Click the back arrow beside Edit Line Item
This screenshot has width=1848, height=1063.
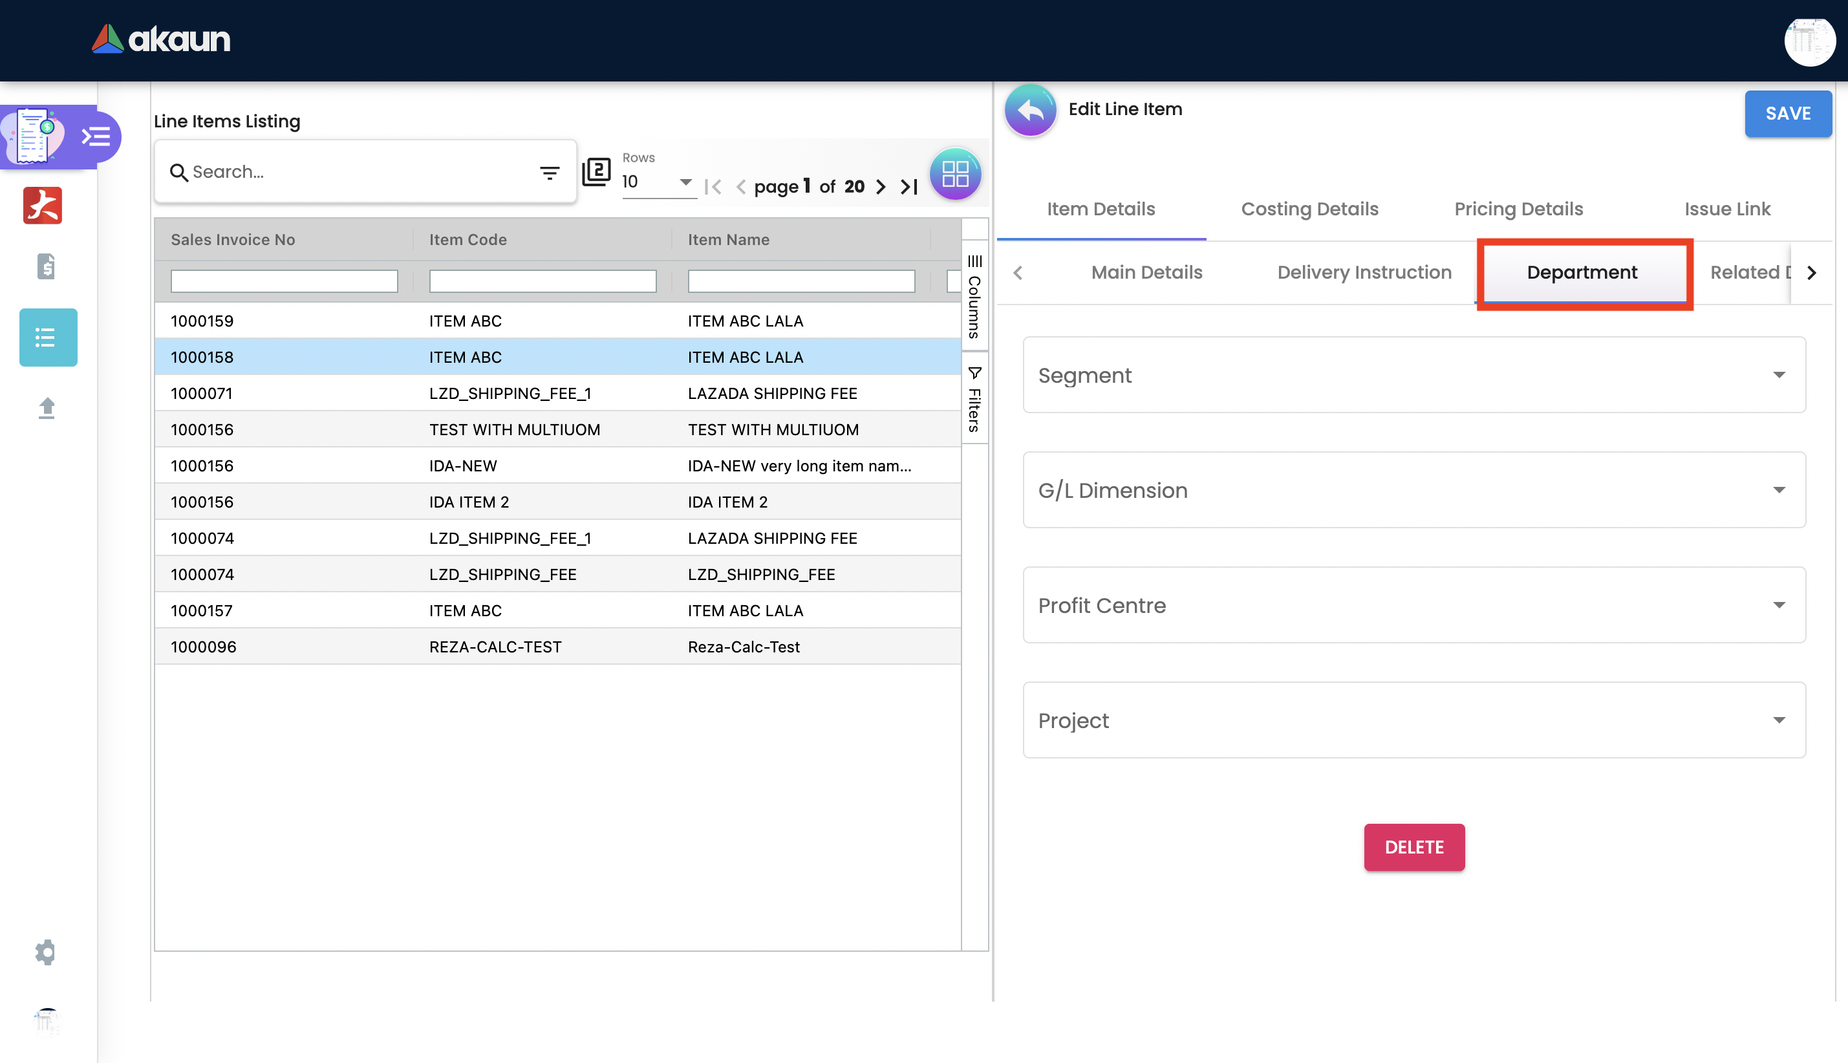pyautogui.click(x=1030, y=110)
